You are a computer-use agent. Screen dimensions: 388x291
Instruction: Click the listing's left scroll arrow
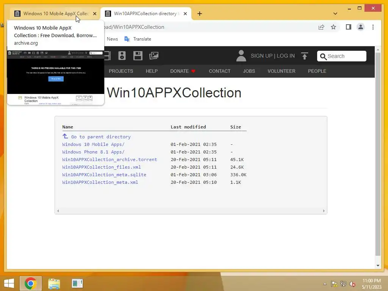(58, 211)
